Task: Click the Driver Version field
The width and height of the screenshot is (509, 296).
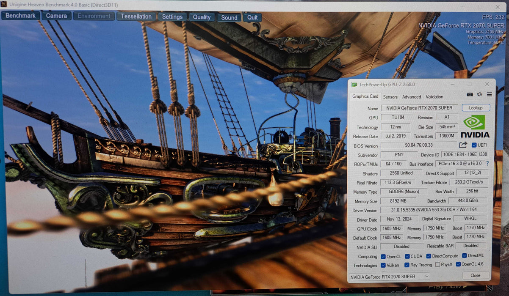Action: click(x=434, y=210)
